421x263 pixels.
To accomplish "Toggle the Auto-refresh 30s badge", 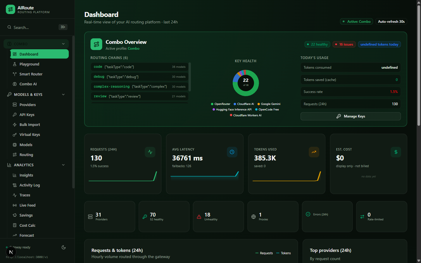I will 391,22.
